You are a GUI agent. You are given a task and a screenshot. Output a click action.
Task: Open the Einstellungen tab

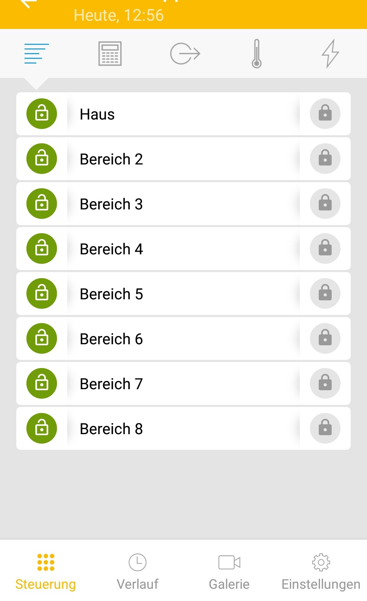[x=321, y=571]
